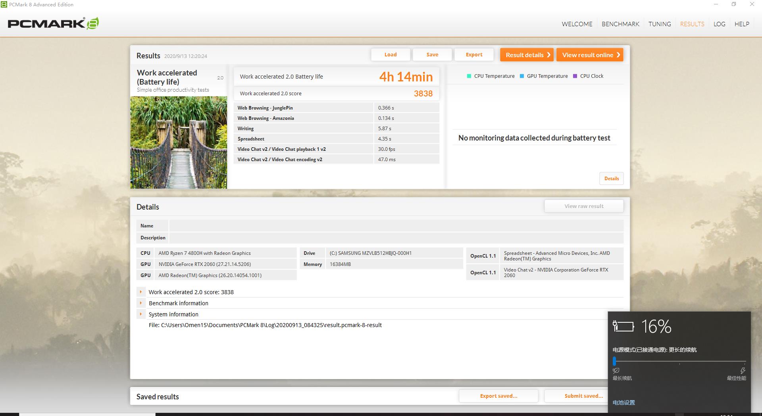Switch to the TUNING tab
Screen dimensions: 762x416
coord(660,24)
